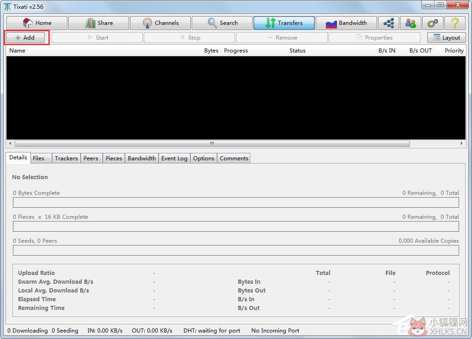Click the '0.000 Available Copies' text

[429, 240]
